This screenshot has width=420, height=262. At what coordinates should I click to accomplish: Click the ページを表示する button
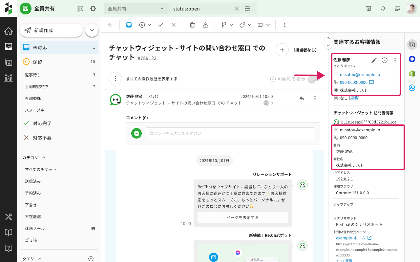pyautogui.click(x=242, y=217)
